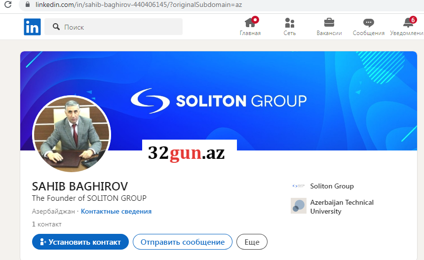Click the Soliton Group small logo icon
Image resolution: width=424 pixels, height=260 pixels.
pos(299,186)
